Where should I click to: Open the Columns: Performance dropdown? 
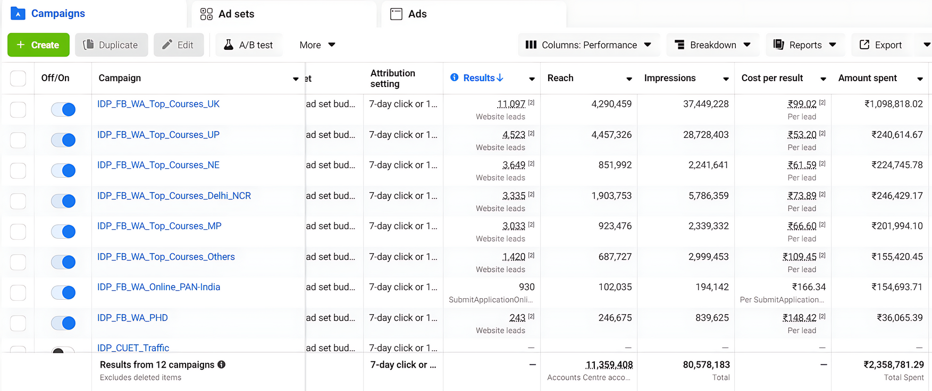[588, 45]
